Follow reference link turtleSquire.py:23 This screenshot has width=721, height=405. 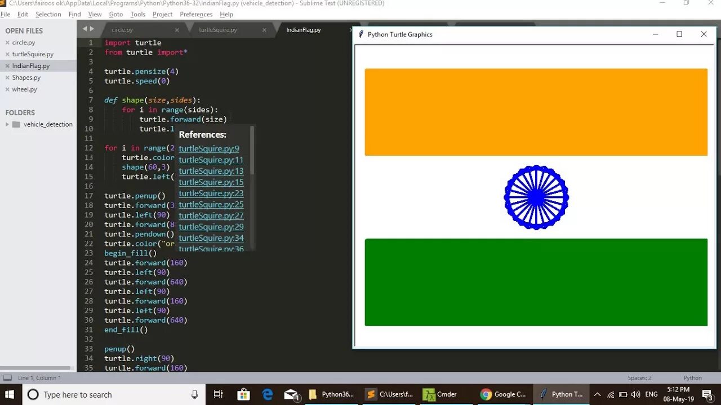point(211,193)
